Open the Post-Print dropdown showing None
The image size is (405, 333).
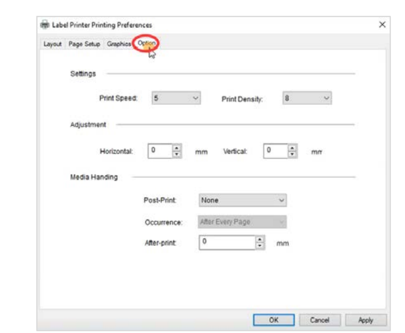tap(243, 200)
